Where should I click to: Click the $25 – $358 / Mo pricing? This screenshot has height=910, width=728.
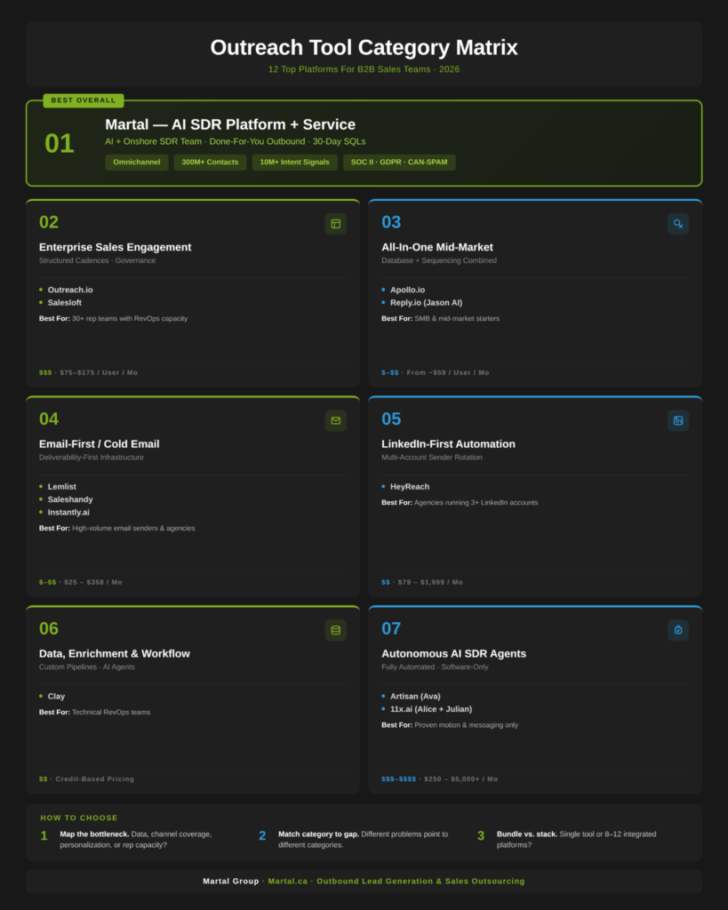(92, 582)
